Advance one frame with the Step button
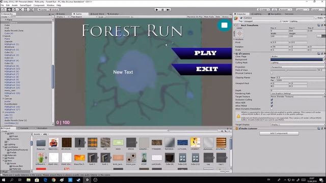 pos(168,10)
